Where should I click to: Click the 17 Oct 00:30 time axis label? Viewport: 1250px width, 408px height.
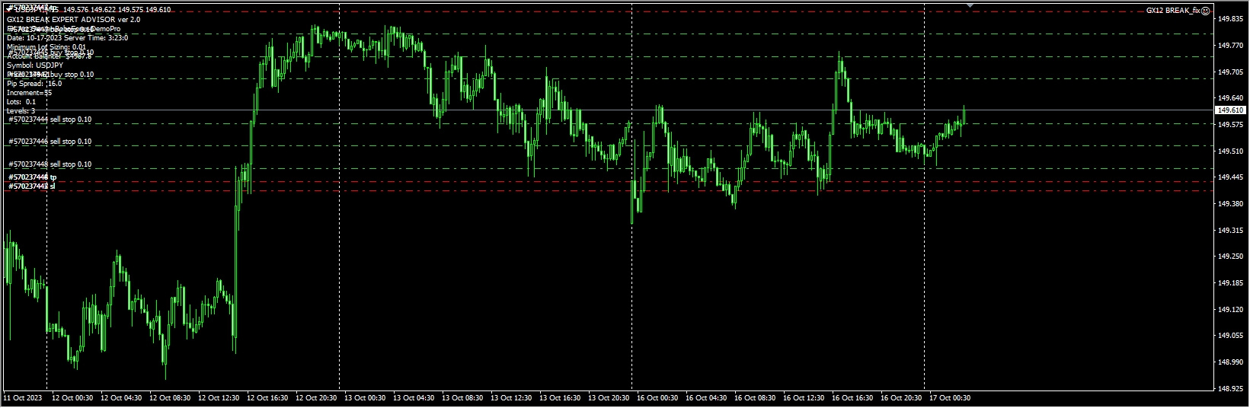coord(949,398)
